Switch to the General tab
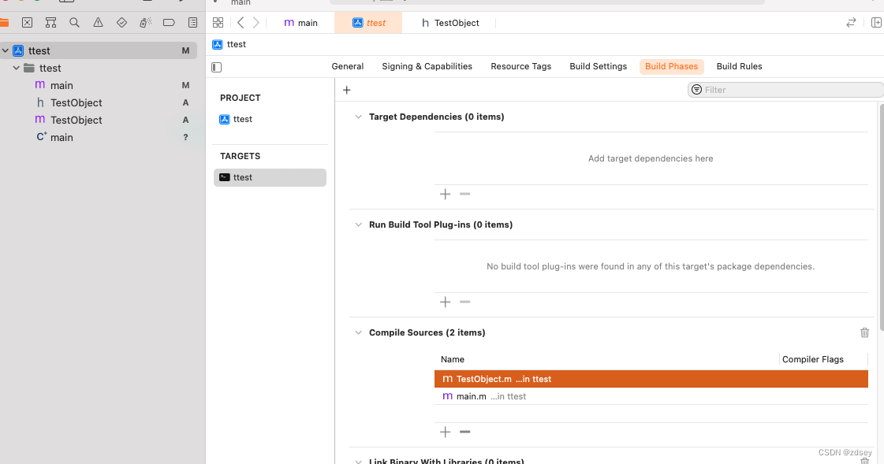The image size is (884, 464). point(347,66)
